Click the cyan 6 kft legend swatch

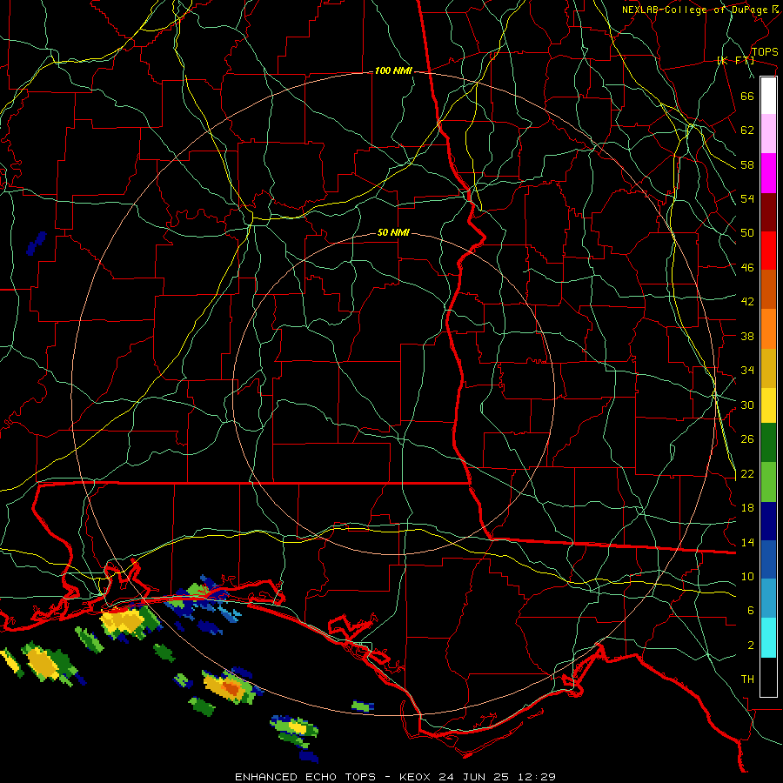[768, 638]
